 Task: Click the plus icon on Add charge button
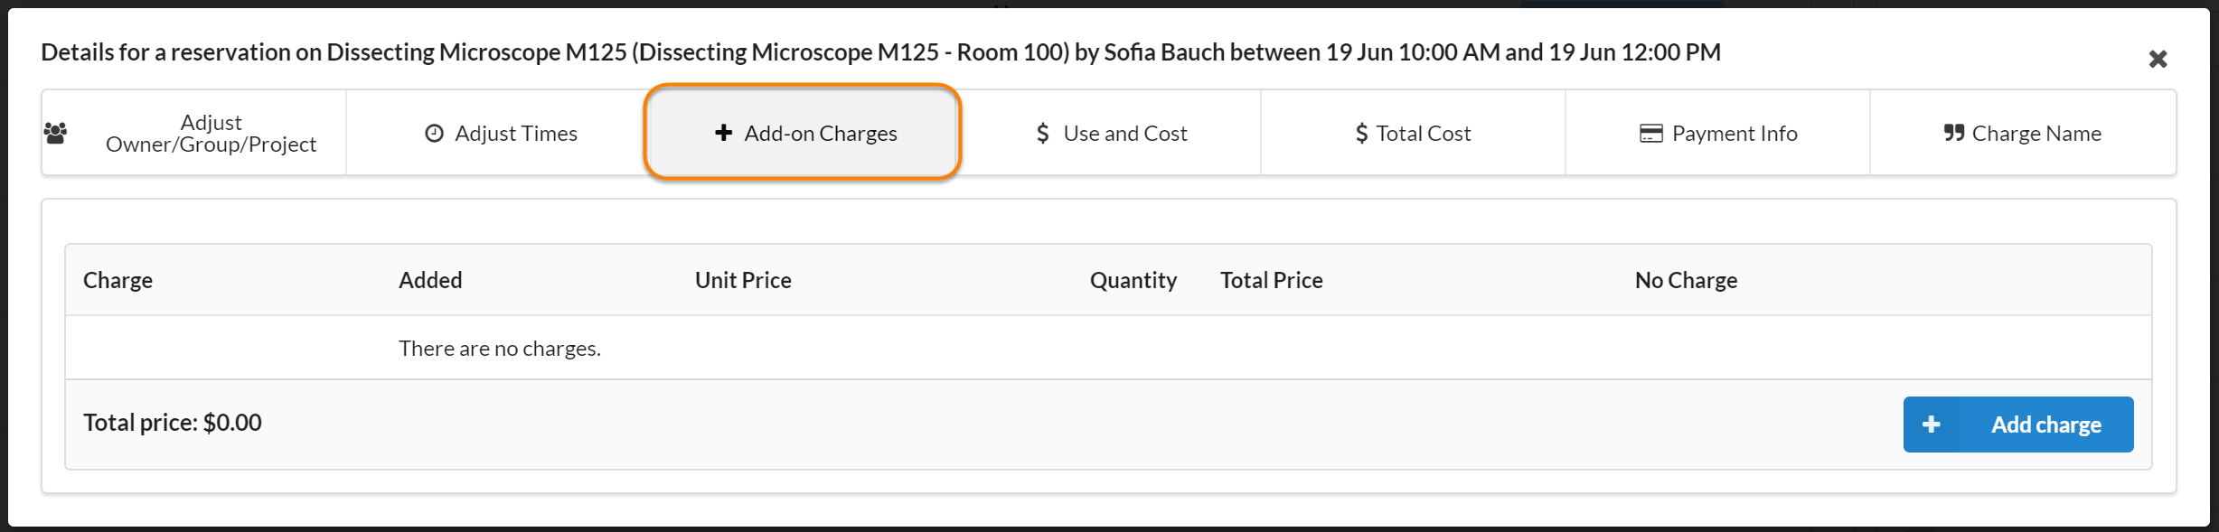tap(1932, 425)
